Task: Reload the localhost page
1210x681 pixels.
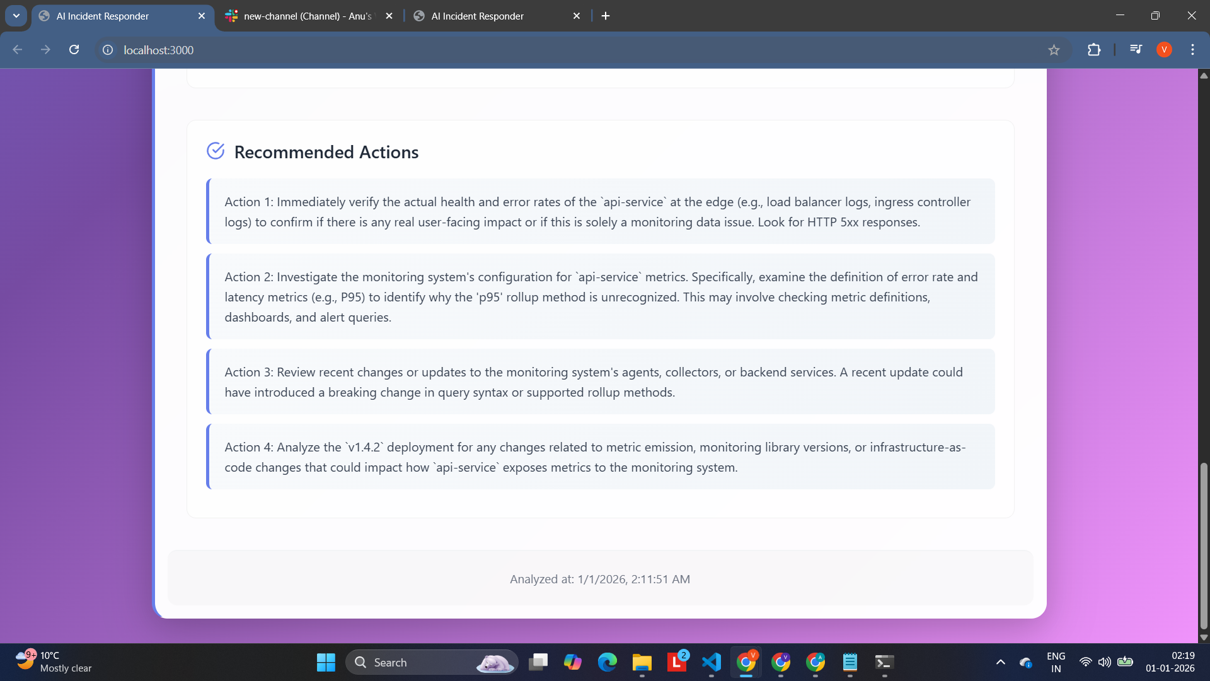Action: tap(74, 50)
